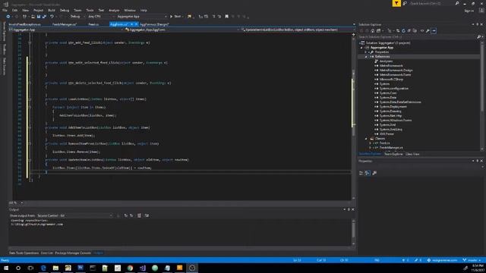
Task: Open the Package Manager Console tab
Action: coord(73,253)
